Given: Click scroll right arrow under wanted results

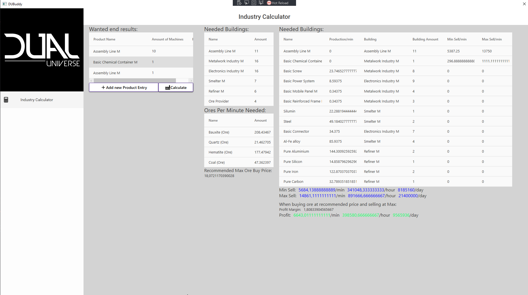Looking at the screenshot, I should (191, 81).
